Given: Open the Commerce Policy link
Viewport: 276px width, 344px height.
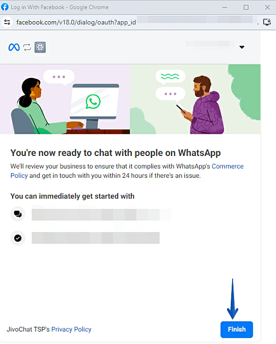Looking at the screenshot, I should [127, 171].
